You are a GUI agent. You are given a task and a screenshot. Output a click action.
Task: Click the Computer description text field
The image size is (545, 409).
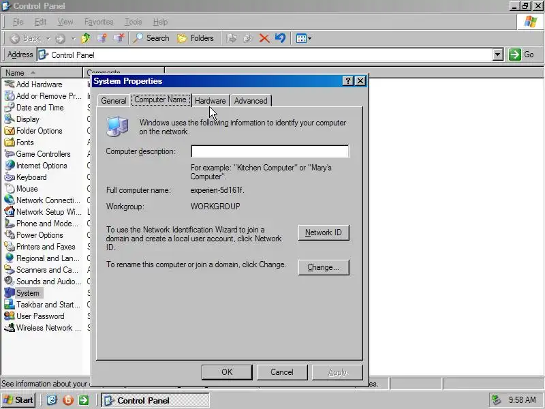pos(270,151)
